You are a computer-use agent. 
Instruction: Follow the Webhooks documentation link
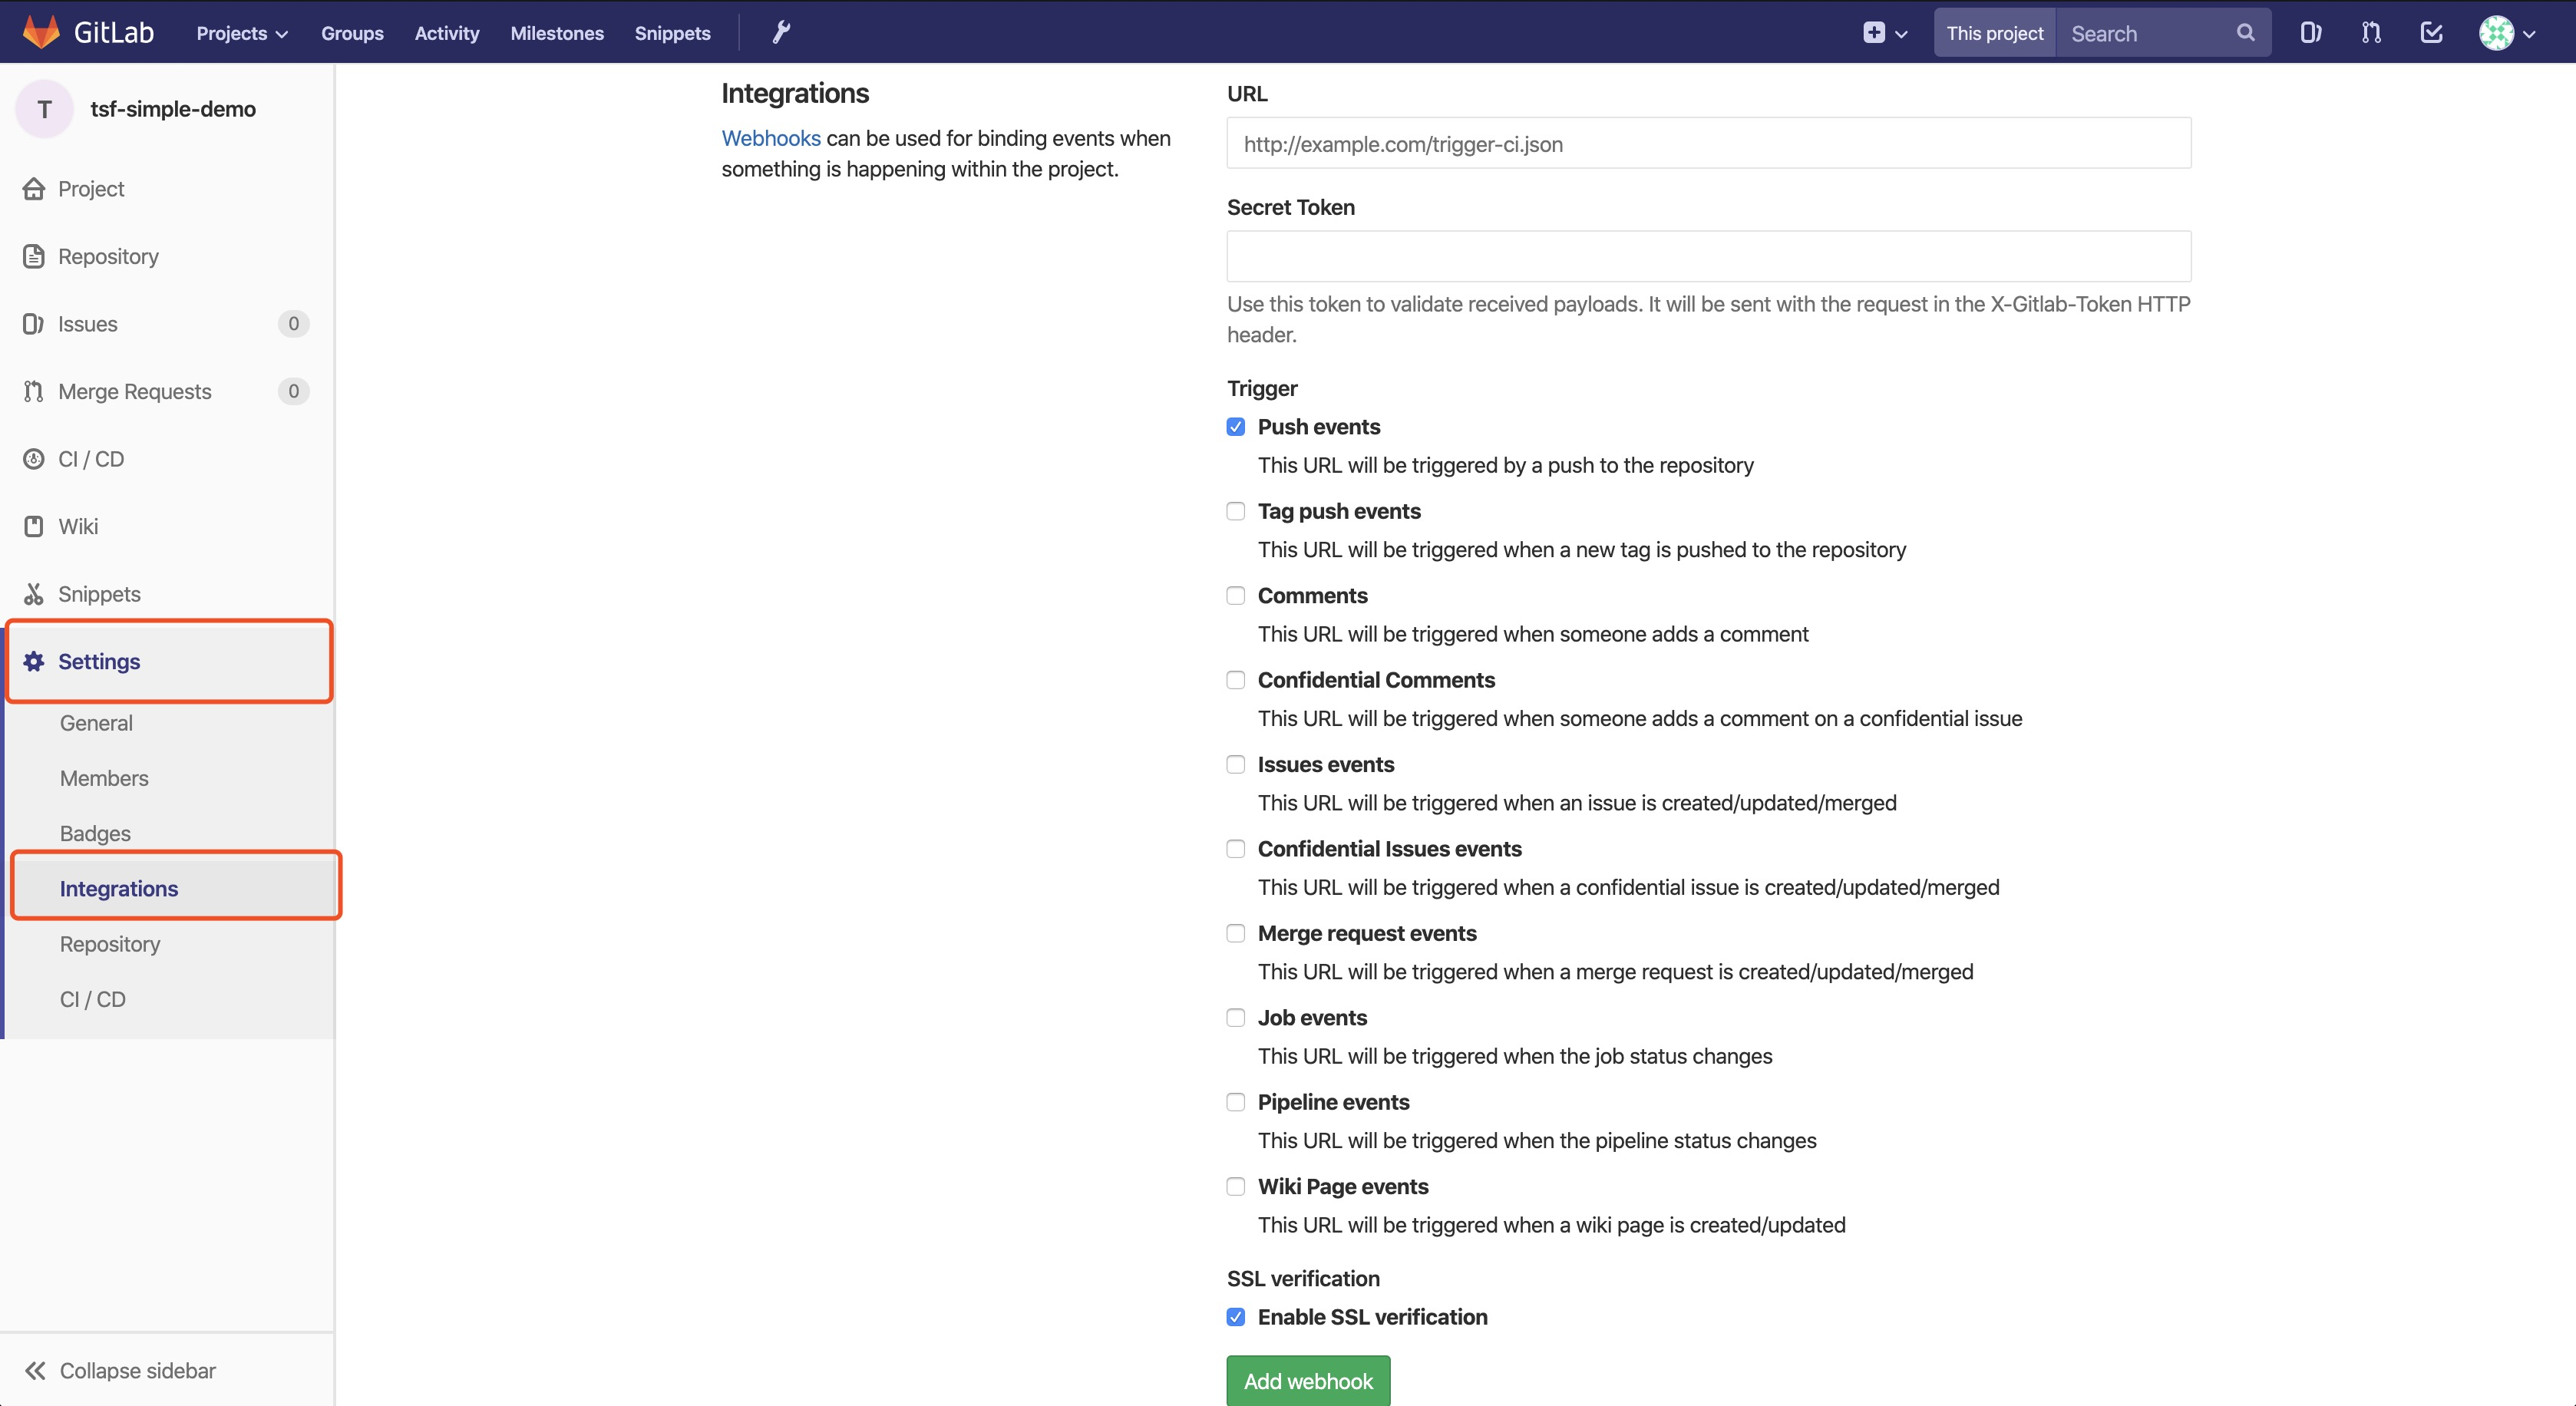pyautogui.click(x=771, y=138)
